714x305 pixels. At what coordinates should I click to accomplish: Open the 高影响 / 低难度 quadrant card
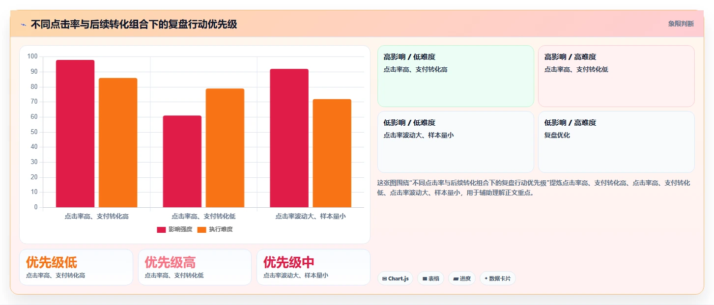pyautogui.click(x=456, y=76)
